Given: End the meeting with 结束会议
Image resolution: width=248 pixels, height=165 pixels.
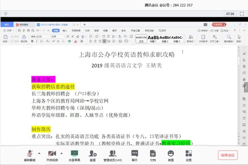Looking at the screenshot, I should [x=228, y=155].
